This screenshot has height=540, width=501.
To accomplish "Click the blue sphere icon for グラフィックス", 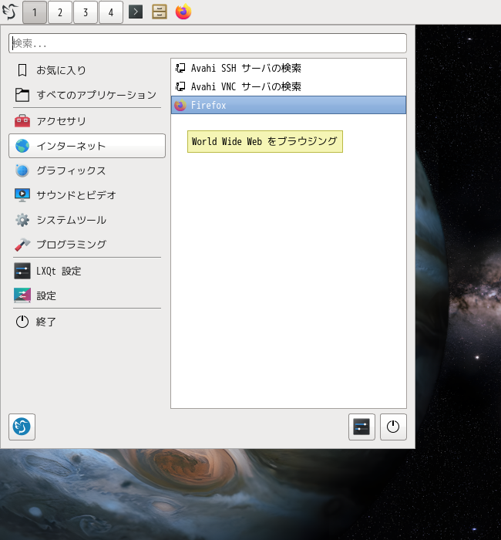I will click(22, 170).
